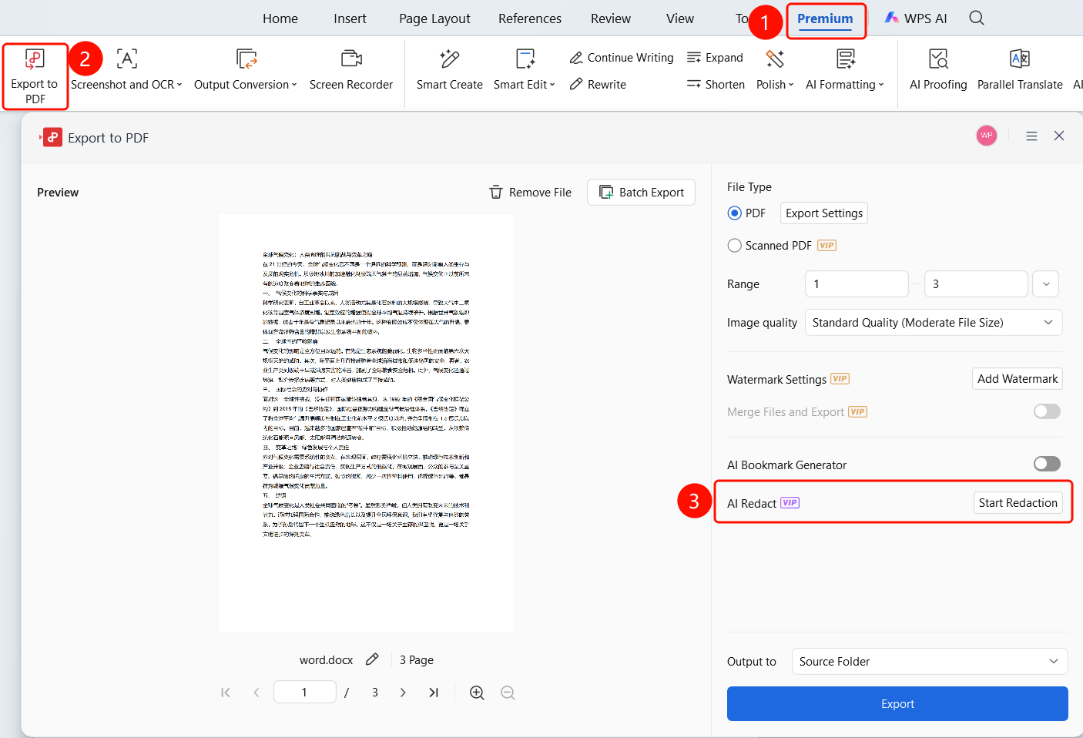
Task: Expand the Output to Source Folder dropdown
Action: pos(930,662)
